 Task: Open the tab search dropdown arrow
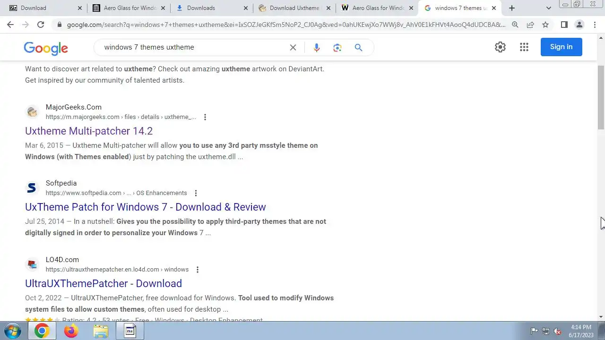click(548, 8)
